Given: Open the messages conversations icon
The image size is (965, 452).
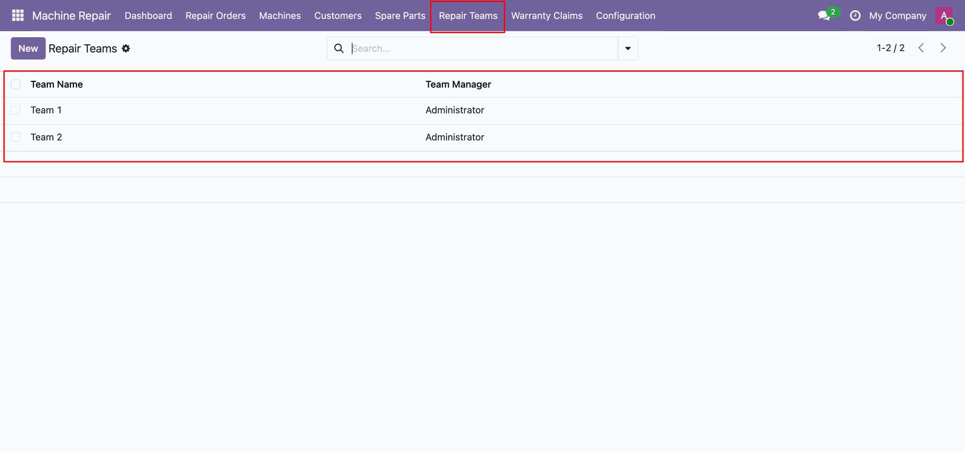Looking at the screenshot, I should point(824,16).
